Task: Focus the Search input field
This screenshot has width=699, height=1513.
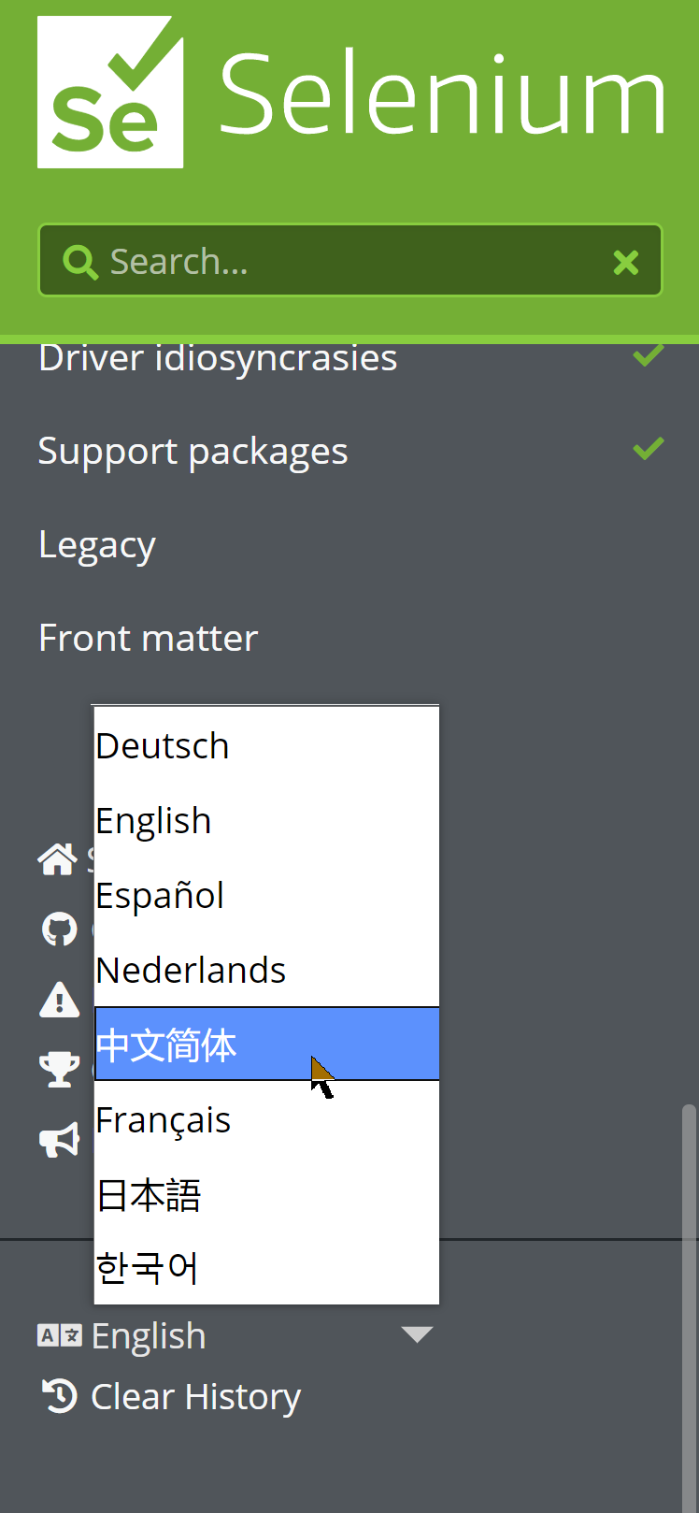Action: click(350, 261)
